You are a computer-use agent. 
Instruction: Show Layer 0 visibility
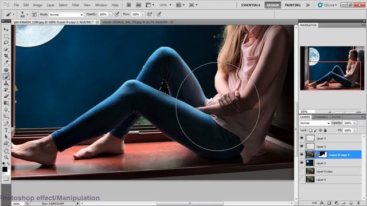click(302, 179)
